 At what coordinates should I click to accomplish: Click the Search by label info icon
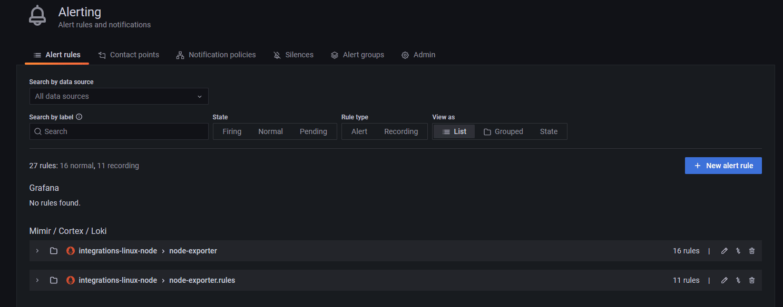(79, 117)
